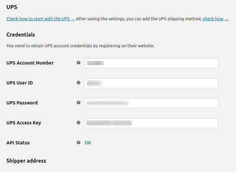Image resolution: width=236 pixels, height=172 pixels.
Task: Click the UPS Access Key label
Action: tap(24, 123)
